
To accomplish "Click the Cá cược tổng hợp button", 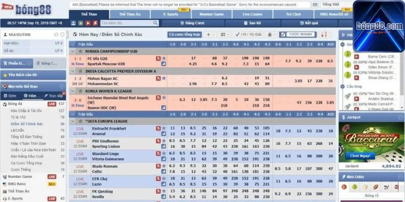I will click(x=184, y=34).
